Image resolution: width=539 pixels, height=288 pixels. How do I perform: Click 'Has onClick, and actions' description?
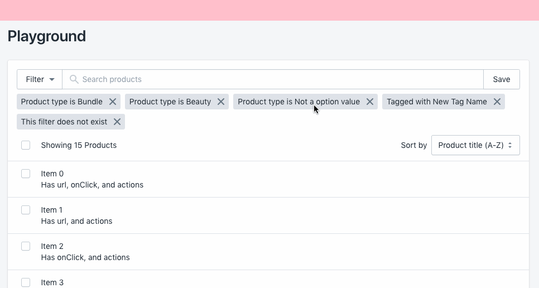coord(85,257)
